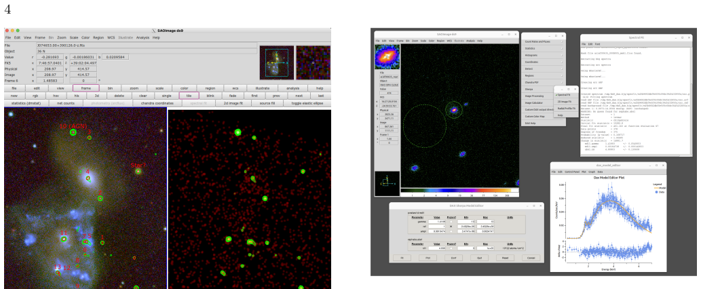This screenshot has height=289, width=701.
Task: Expand the 'Chandra PSF' submenu in the DAX menu
Action: click(x=543, y=82)
